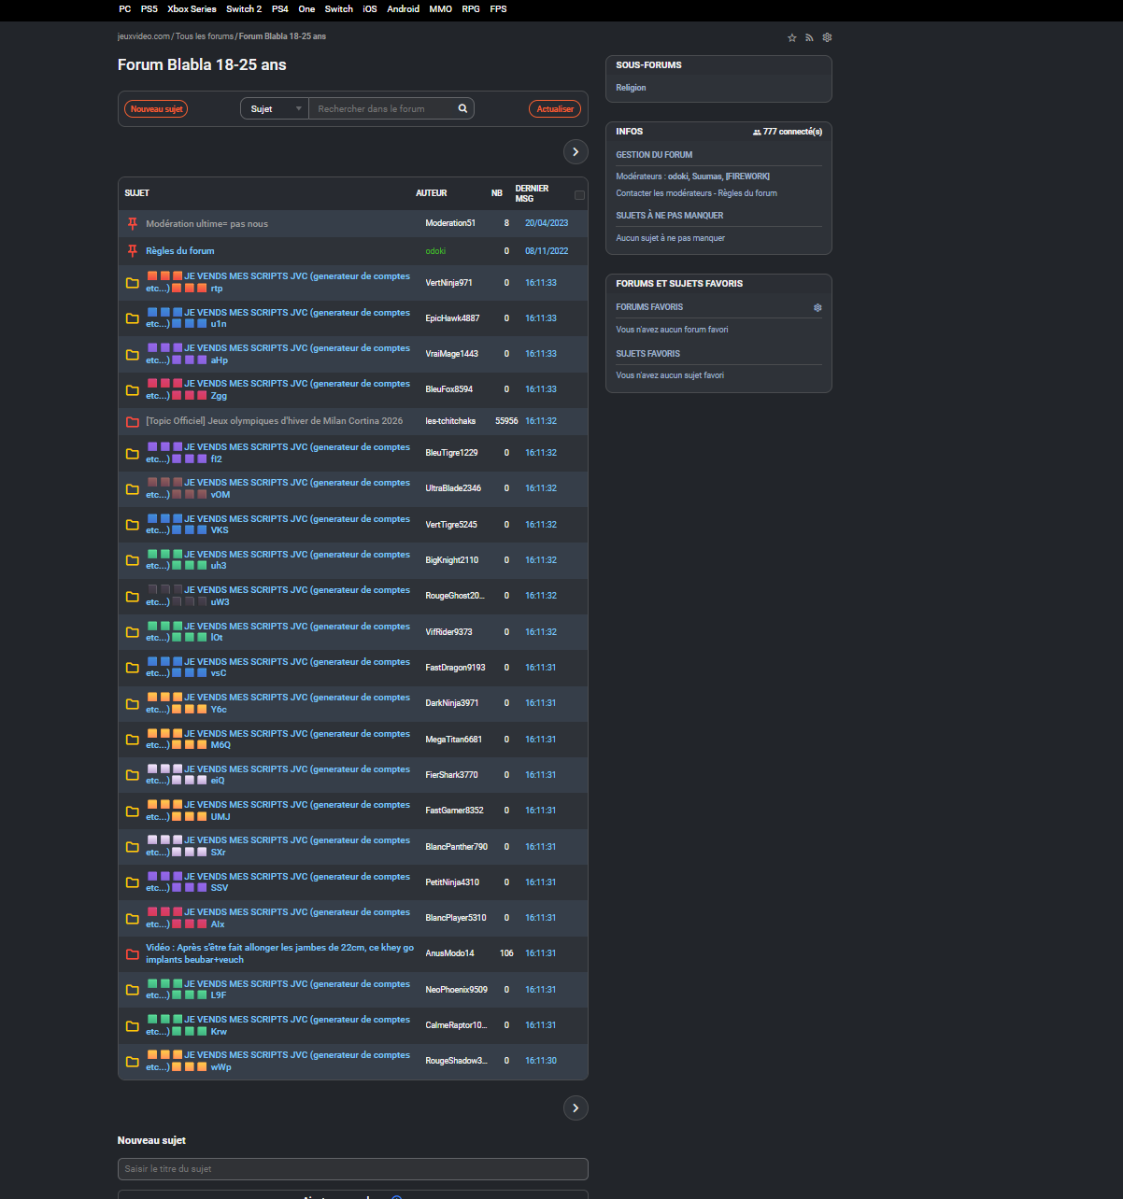
Task: Click the gear icon in Forums favoris
Action: coord(817,308)
